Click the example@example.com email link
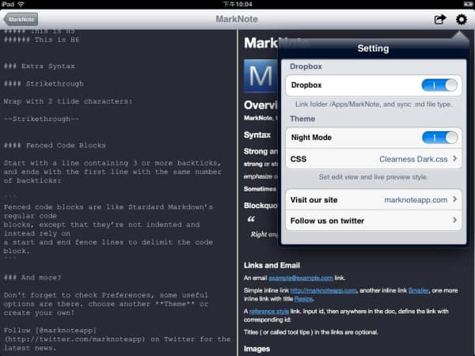The width and height of the screenshot is (475, 356). pyautogui.click(x=301, y=278)
